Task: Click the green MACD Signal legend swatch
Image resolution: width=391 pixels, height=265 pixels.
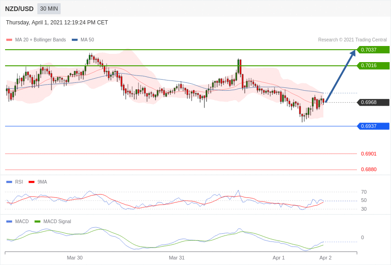Action: coord(37,221)
